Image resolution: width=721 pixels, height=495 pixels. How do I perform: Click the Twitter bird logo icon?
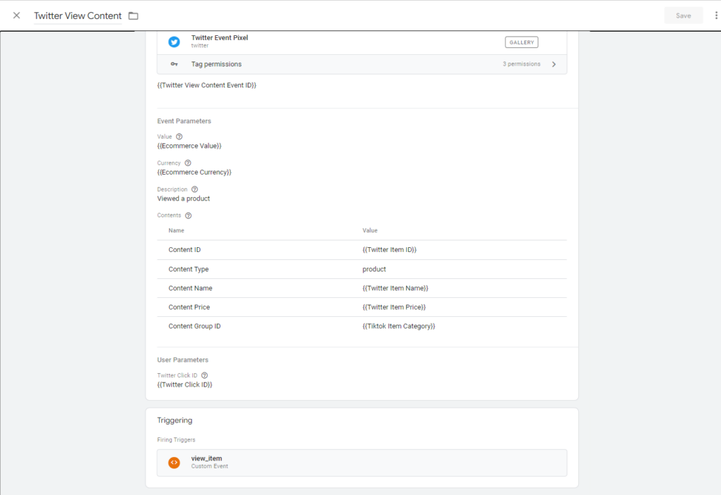(174, 42)
